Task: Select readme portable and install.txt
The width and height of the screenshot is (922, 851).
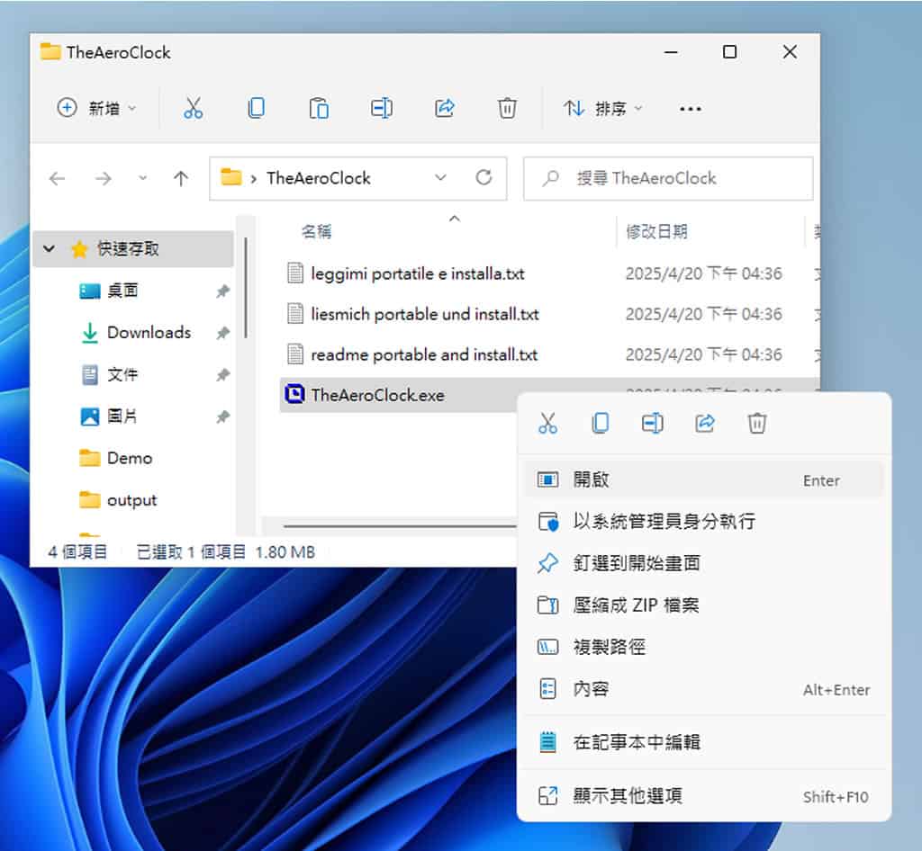Action: click(424, 354)
